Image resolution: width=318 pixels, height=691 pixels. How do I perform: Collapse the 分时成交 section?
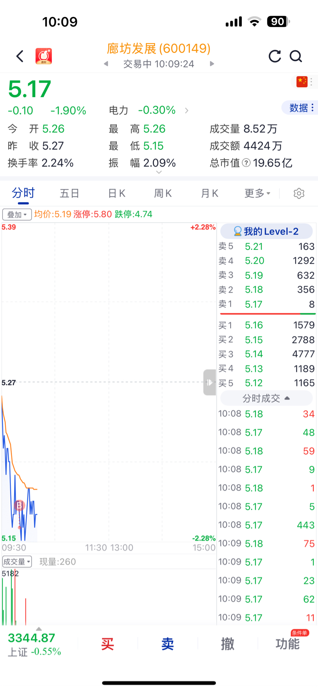click(266, 398)
